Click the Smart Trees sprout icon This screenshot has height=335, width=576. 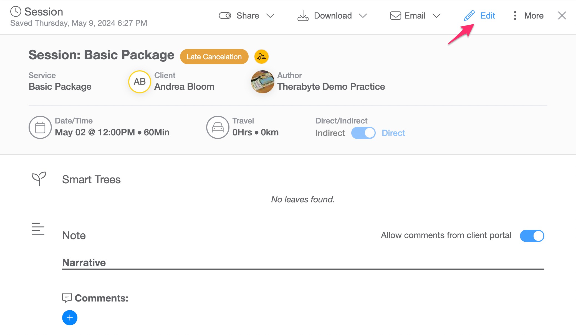39,179
